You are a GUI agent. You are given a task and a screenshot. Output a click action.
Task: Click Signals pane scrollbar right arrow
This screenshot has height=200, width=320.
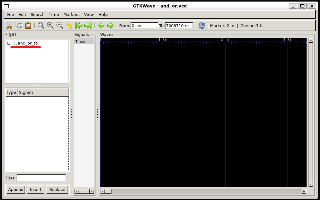92,192
